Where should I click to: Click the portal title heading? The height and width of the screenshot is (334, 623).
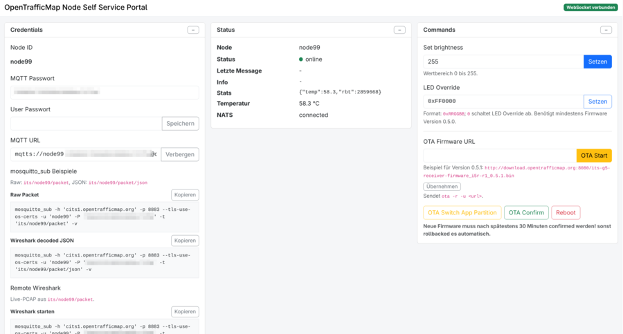[x=75, y=8]
